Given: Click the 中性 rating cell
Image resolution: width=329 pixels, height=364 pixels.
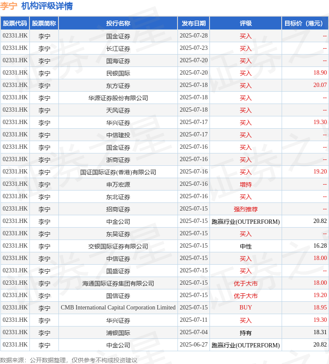Looking at the screenshot, I should pyautogui.click(x=246, y=246).
